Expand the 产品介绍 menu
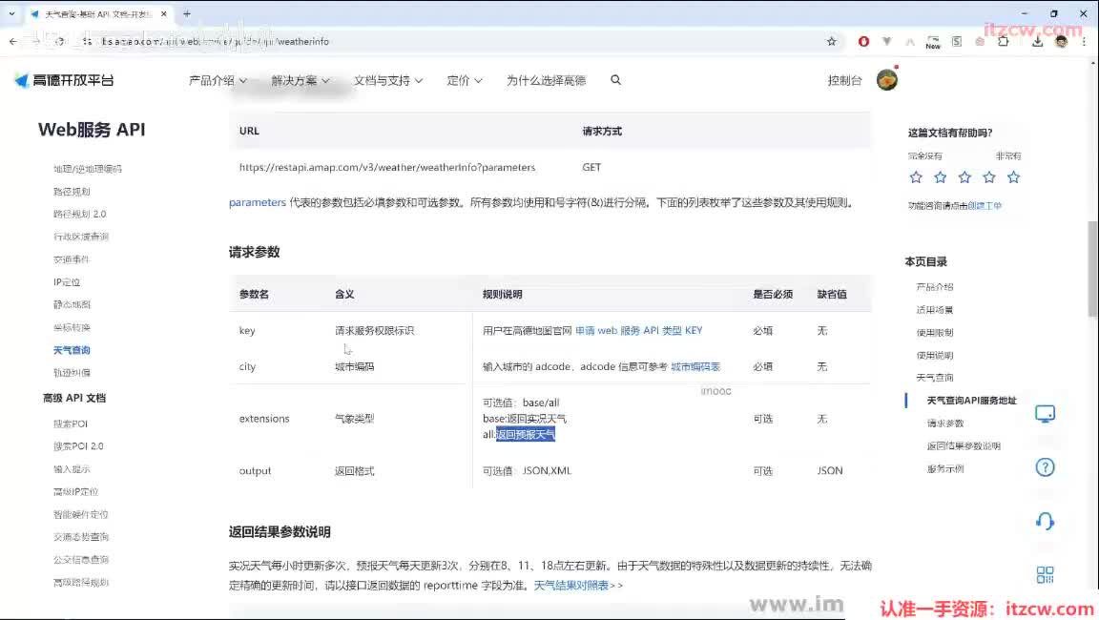The image size is (1099, 620). pos(218,80)
